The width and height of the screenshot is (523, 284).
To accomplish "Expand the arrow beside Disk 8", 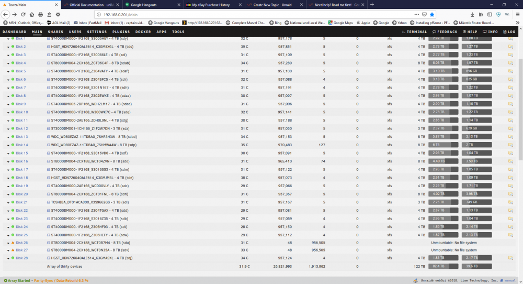I will (8, 96).
